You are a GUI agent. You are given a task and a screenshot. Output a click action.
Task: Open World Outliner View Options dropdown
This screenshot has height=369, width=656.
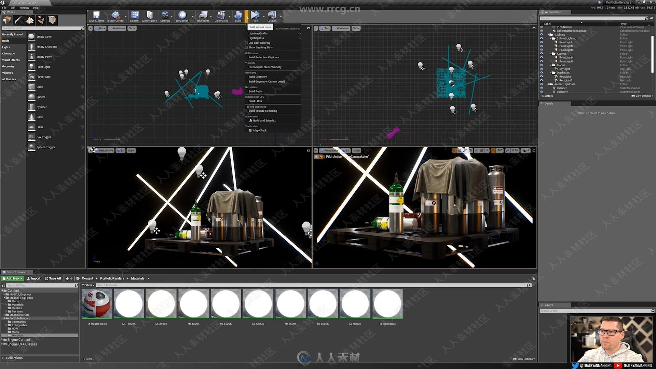point(642,96)
